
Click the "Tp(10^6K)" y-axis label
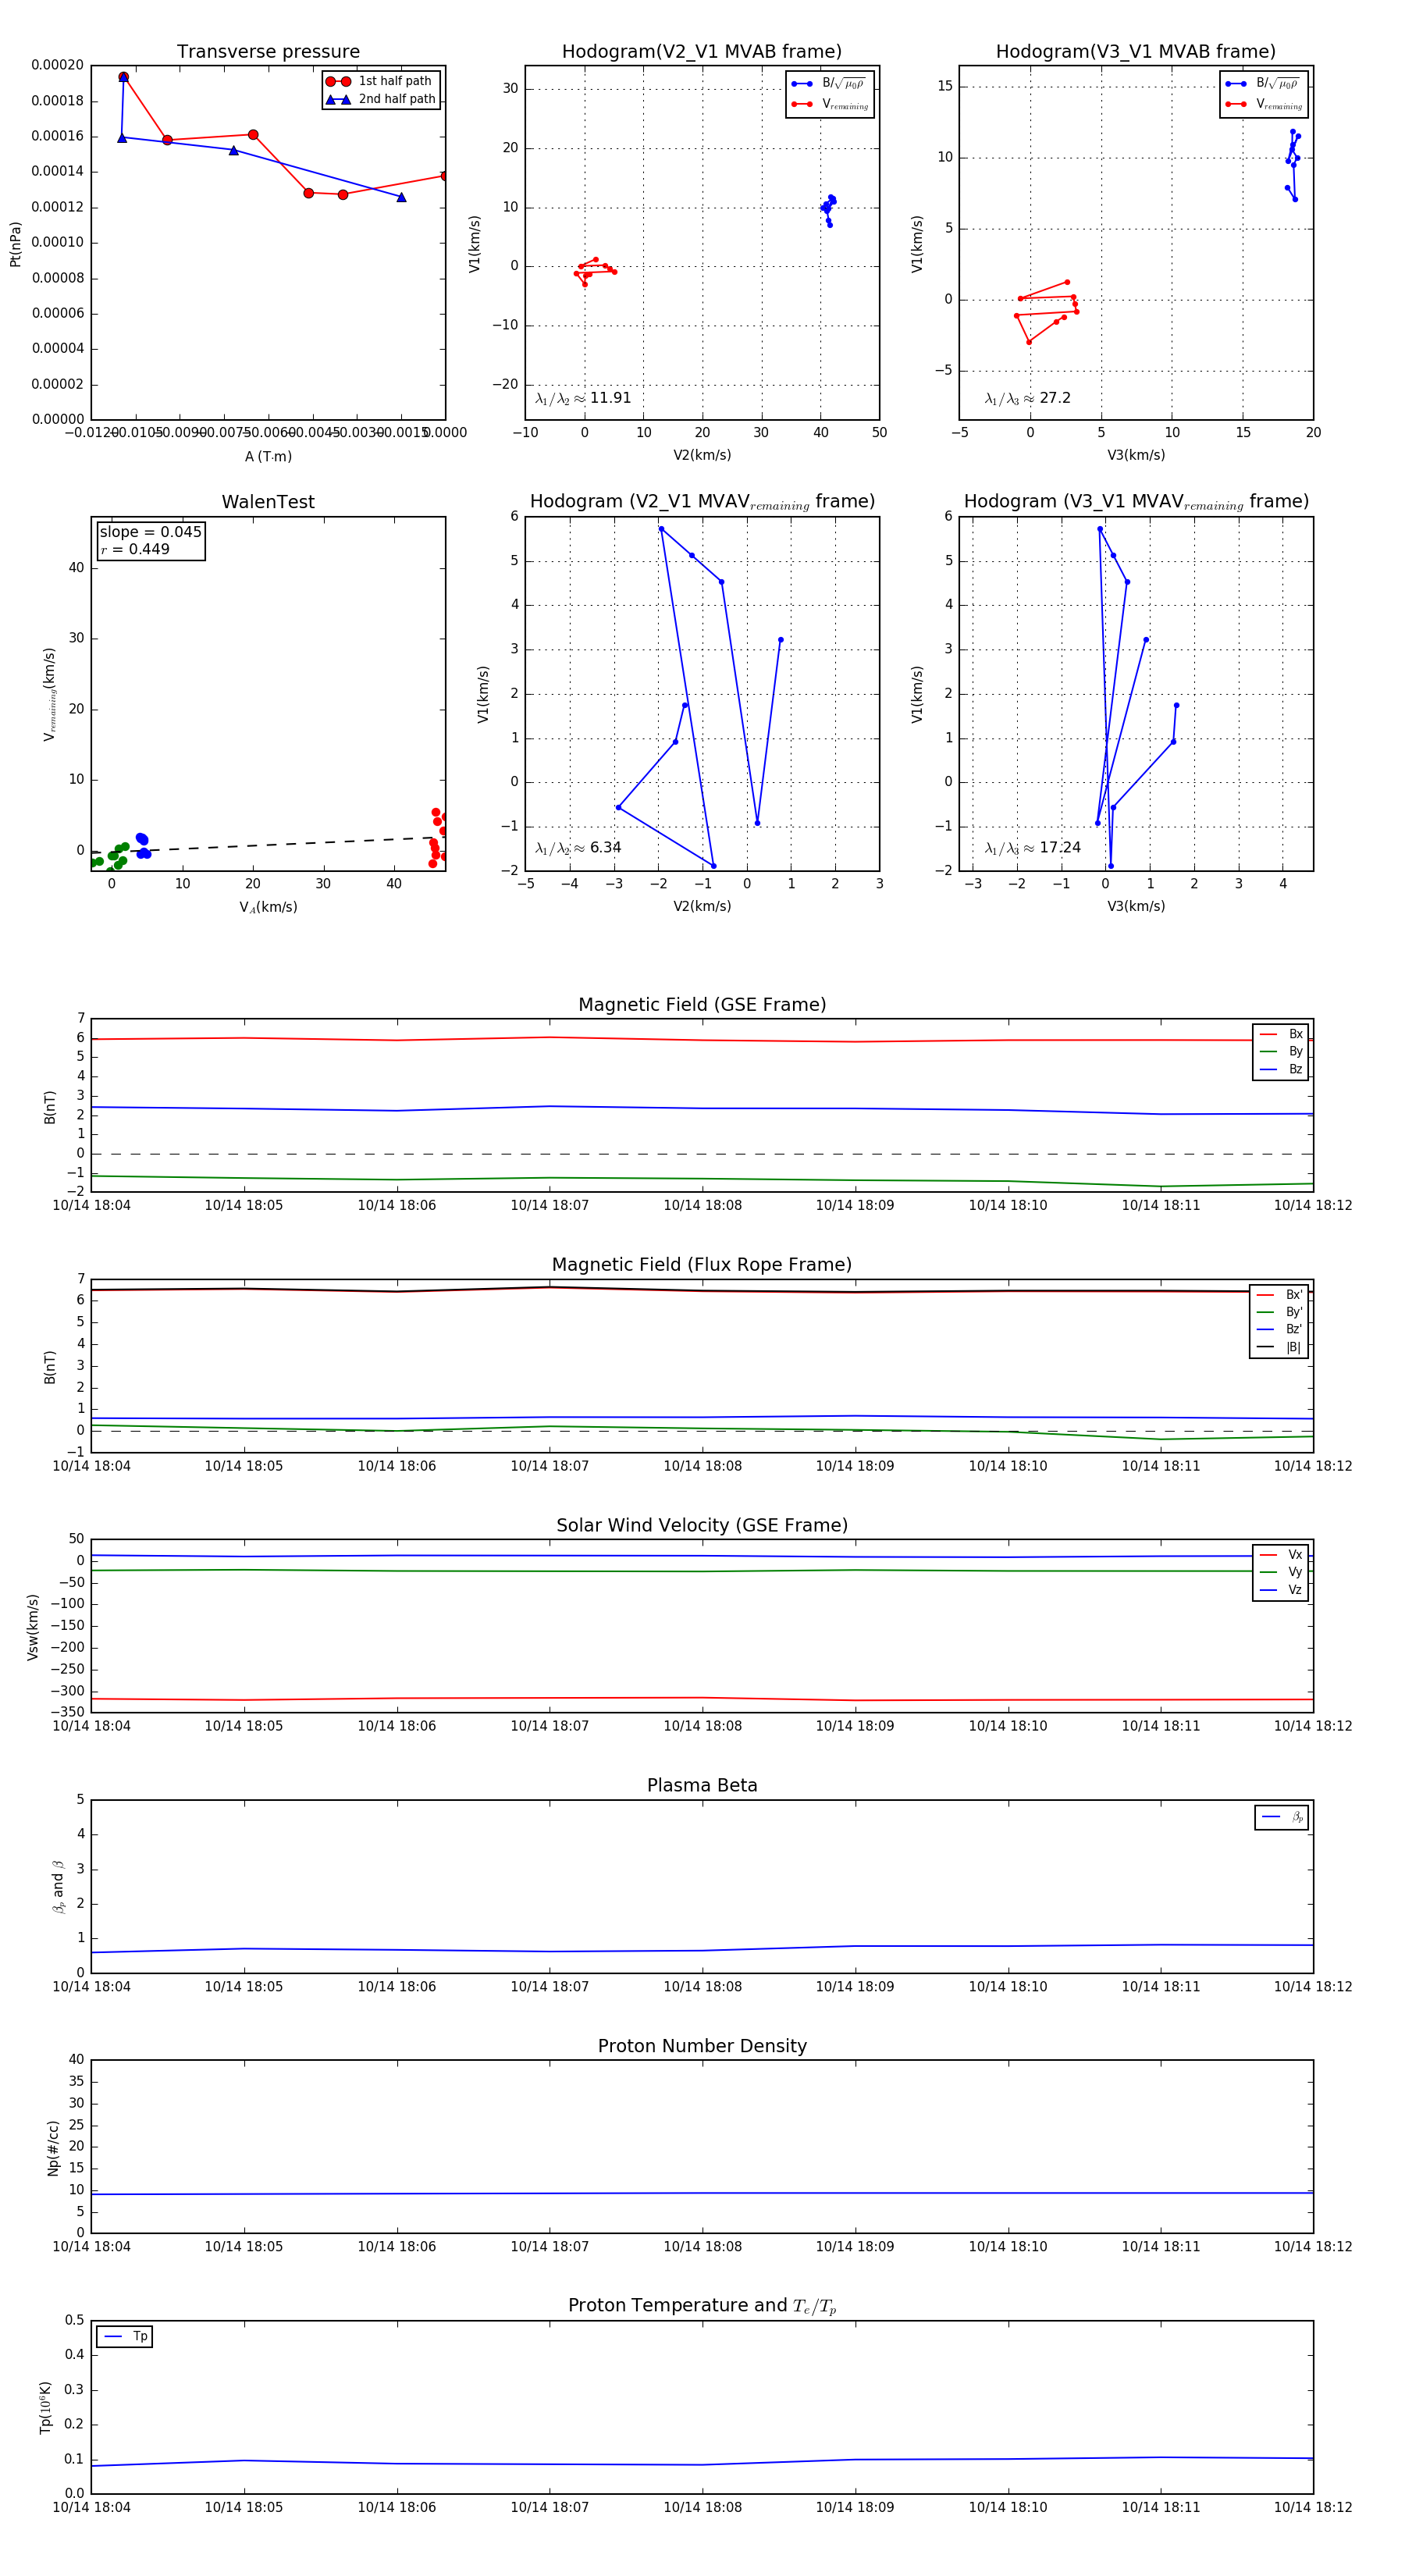46,2407
